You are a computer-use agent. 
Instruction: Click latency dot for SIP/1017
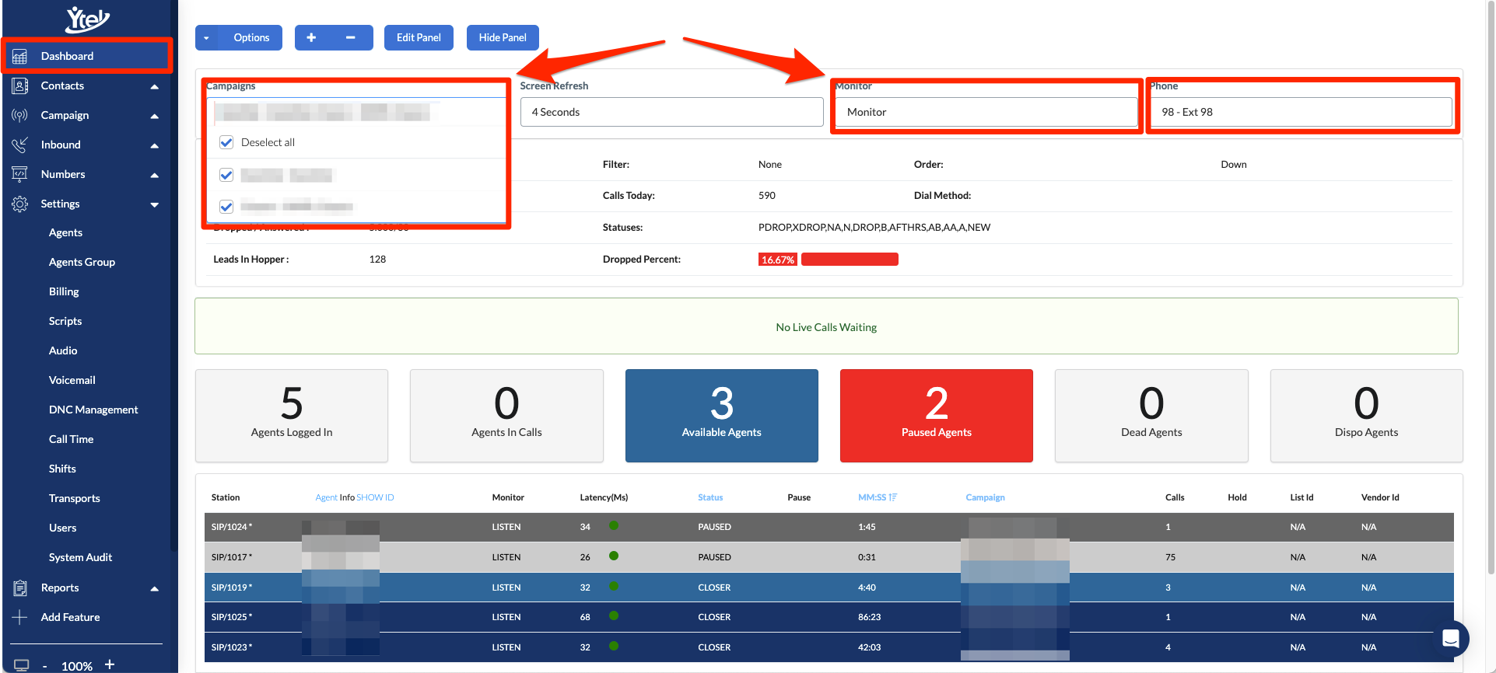614,556
